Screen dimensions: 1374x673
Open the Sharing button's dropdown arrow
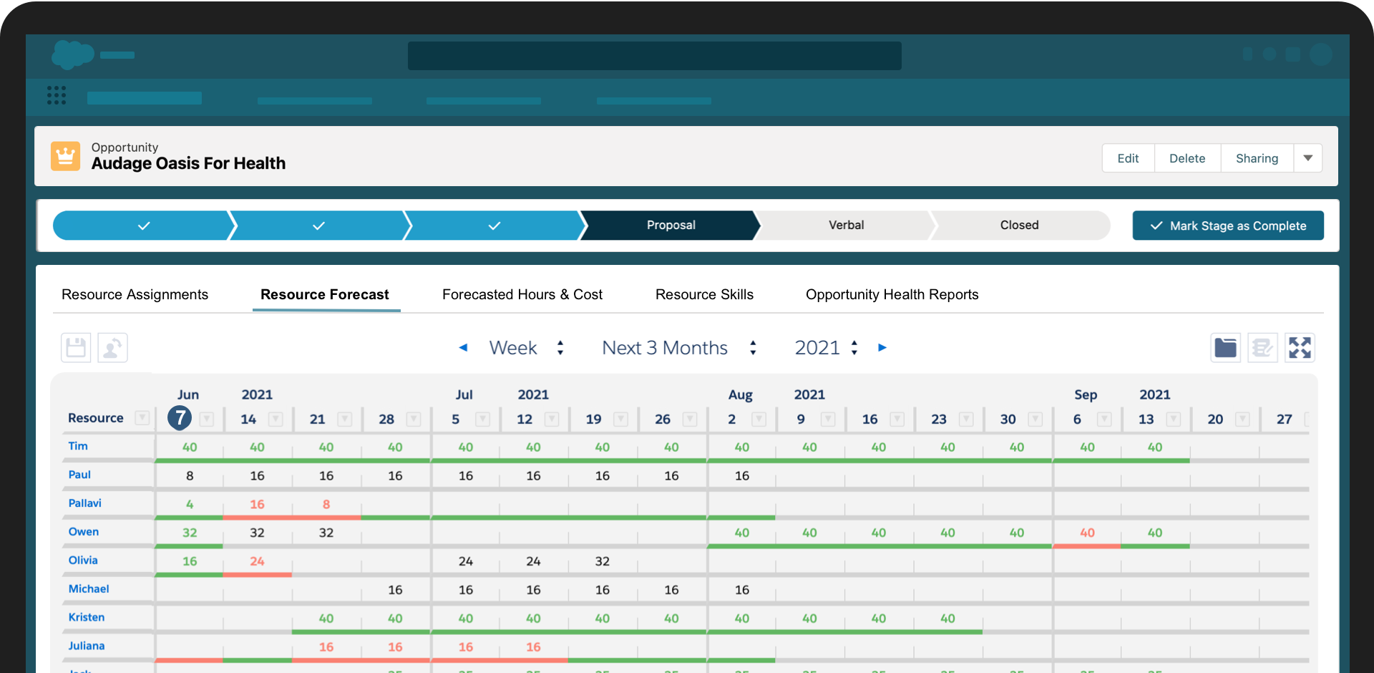(1308, 158)
